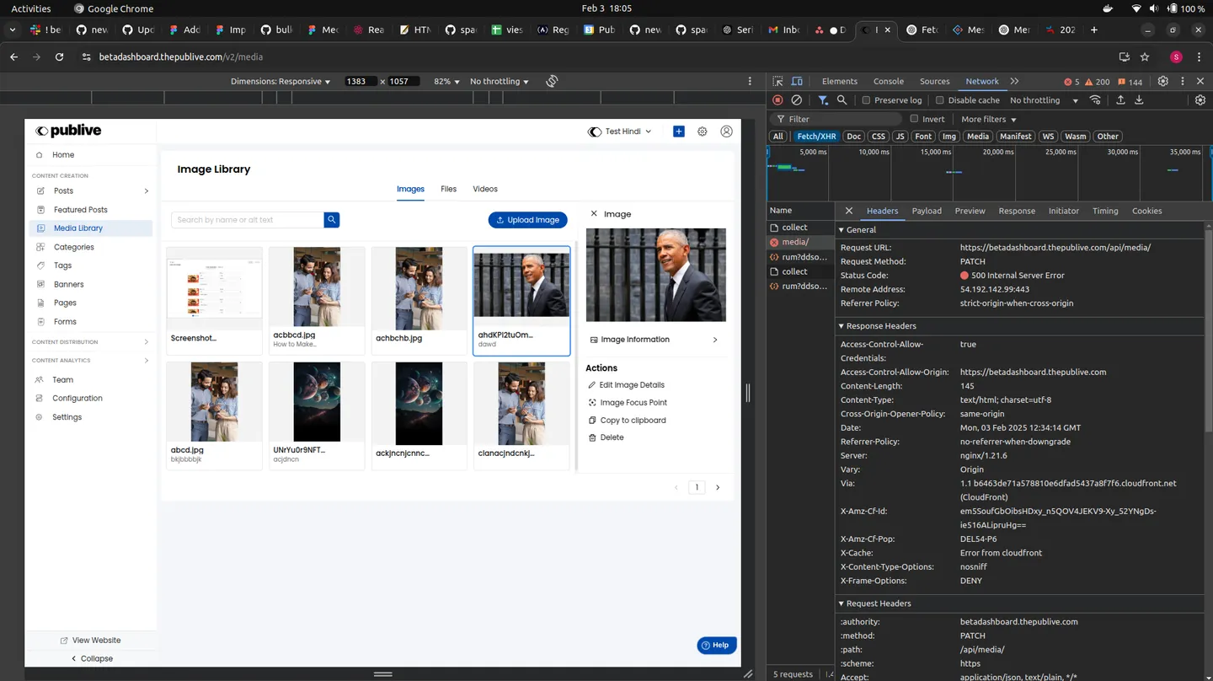Viewport: 1213px width, 681px height.
Task: Open the Response tab of the request
Action: point(1017,211)
